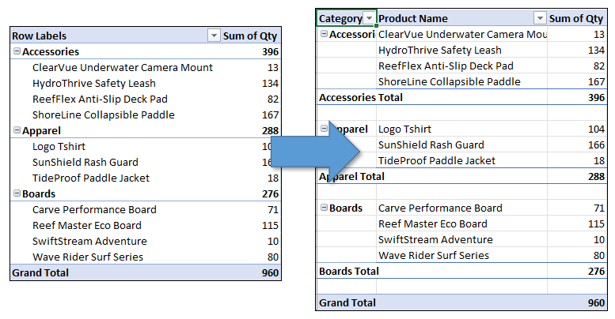Open the Category column filter dropdown
This screenshot has height=319, width=615.
pyautogui.click(x=369, y=18)
